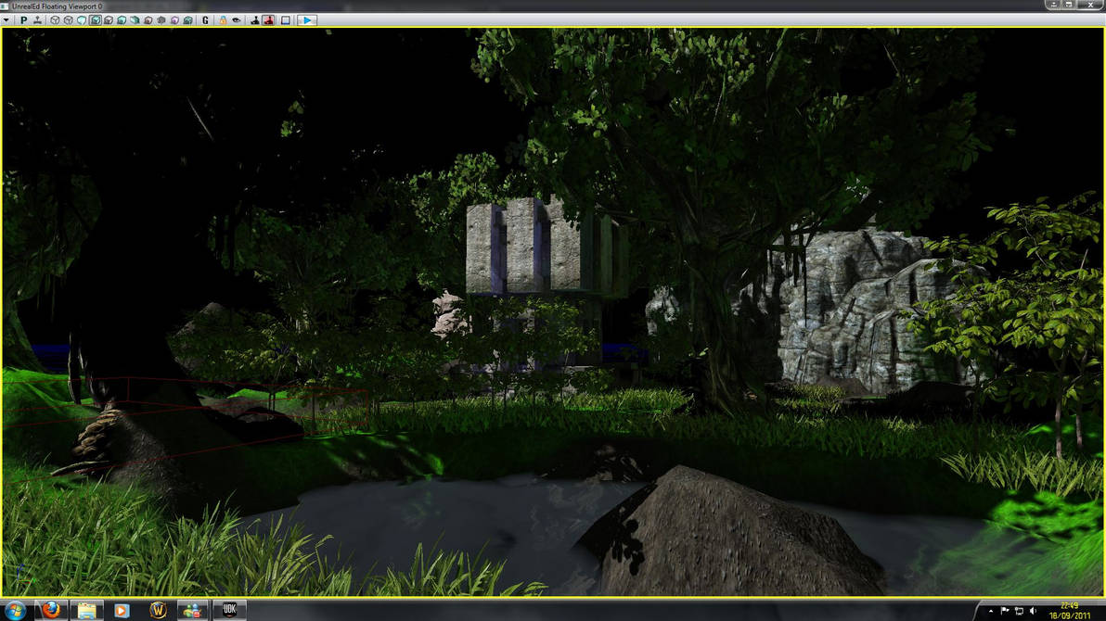
Task: Select the Lit view mode icon
Action: coord(96,20)
